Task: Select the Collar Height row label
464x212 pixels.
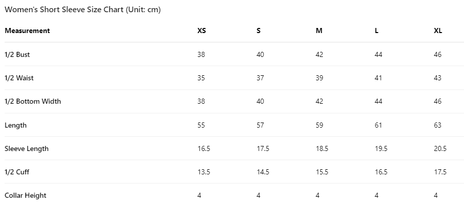Action: [25, 195]
